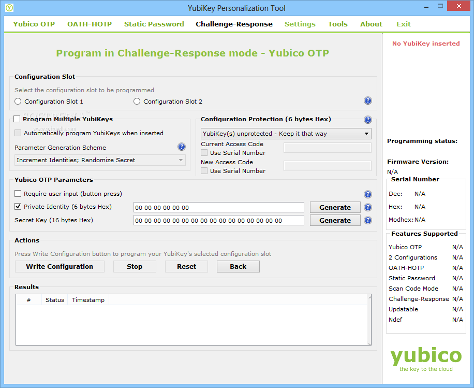The image size is (474, 388).
Task: Focus the Private Identity hex input field
Action: (x=218, y=207)
